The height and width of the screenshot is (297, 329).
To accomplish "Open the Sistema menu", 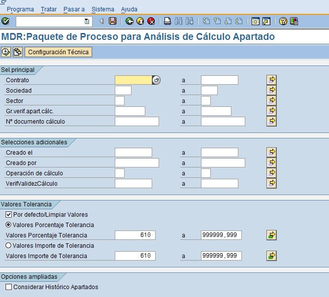I will (103, 9).
